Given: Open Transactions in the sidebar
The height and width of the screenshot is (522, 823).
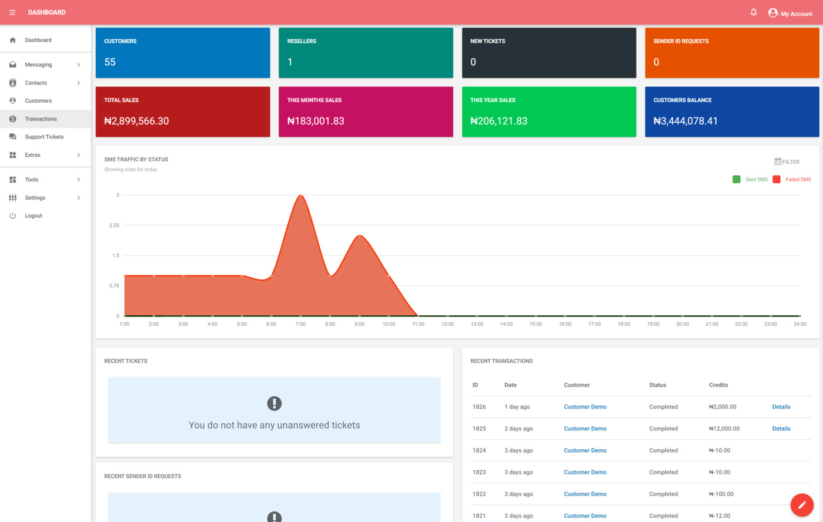Looking at the screenshot, I should tap(41, 119).
